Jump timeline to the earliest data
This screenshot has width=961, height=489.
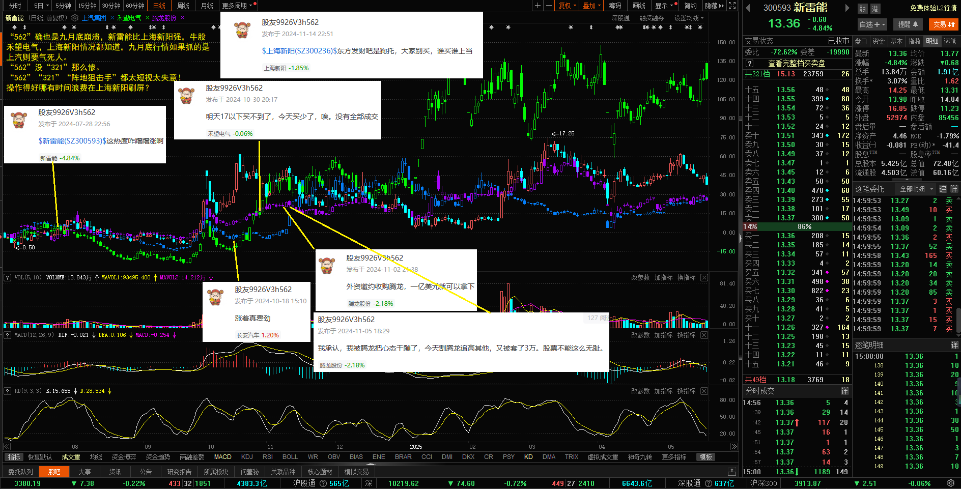tap(7, 447)
